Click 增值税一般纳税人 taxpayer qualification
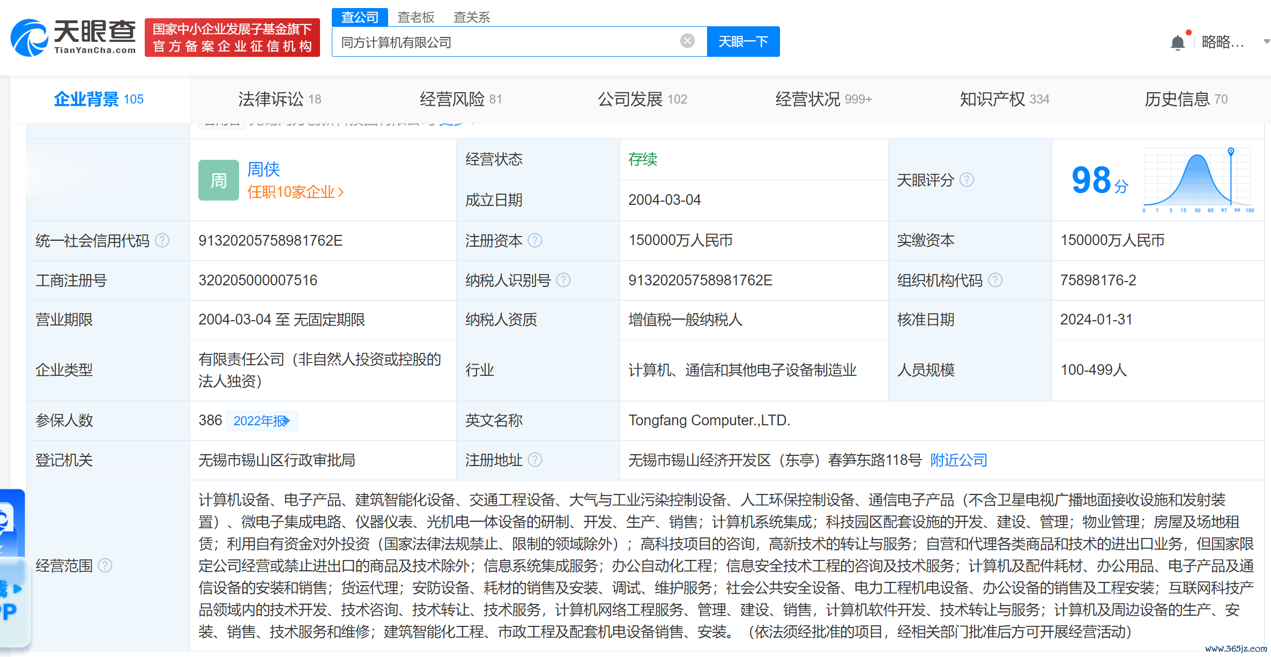1271x657 pixels. pos(685,320)
